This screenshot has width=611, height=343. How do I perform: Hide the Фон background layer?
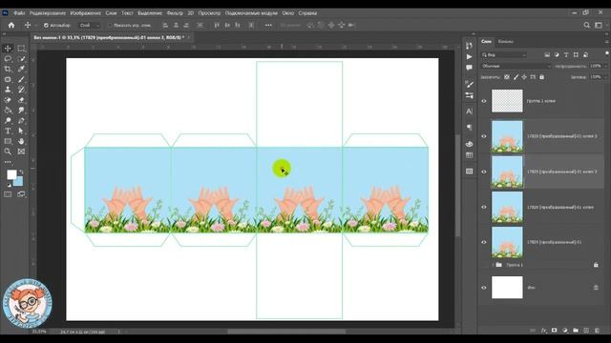click(484, 288)
